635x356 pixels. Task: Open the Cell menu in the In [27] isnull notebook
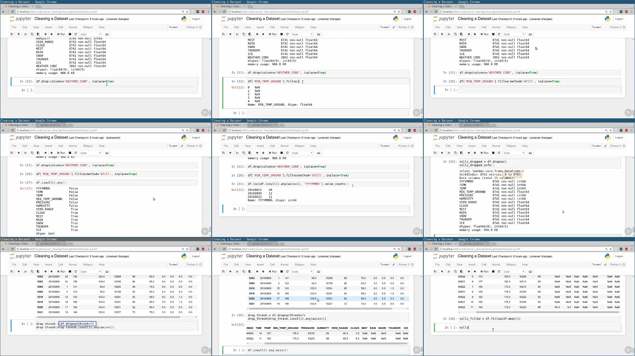coord(61,146)
